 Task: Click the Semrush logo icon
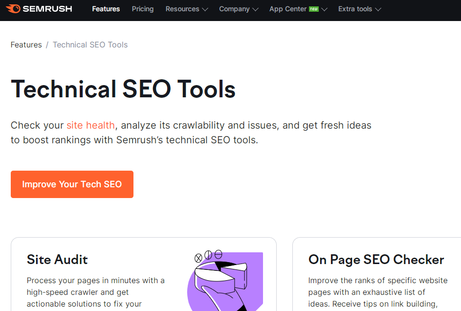pyautogui.click(x=14, y=9)
